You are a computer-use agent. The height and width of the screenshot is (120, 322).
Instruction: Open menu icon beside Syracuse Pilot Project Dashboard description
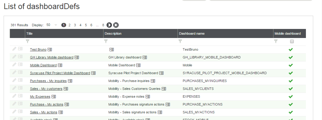[161, 73]
